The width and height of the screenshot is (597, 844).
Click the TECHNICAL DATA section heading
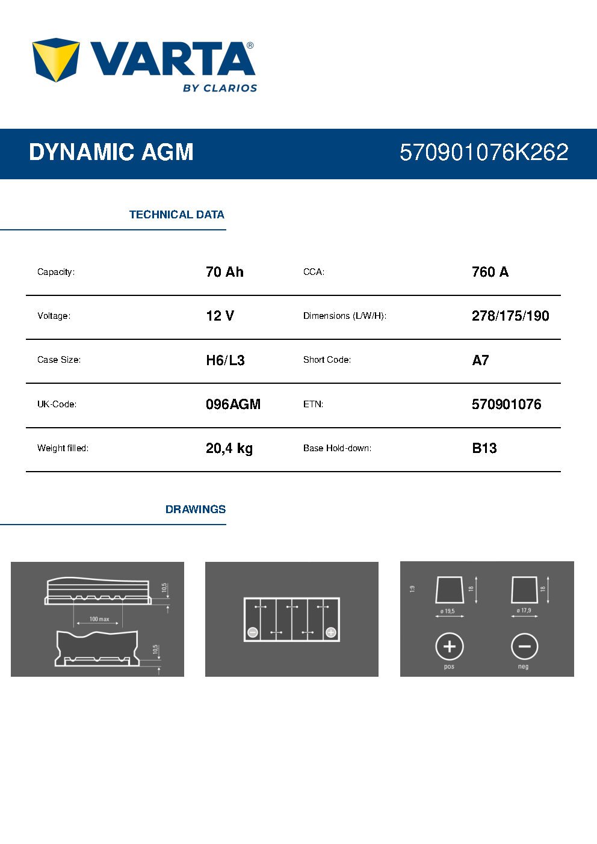[x=176, y=215]
